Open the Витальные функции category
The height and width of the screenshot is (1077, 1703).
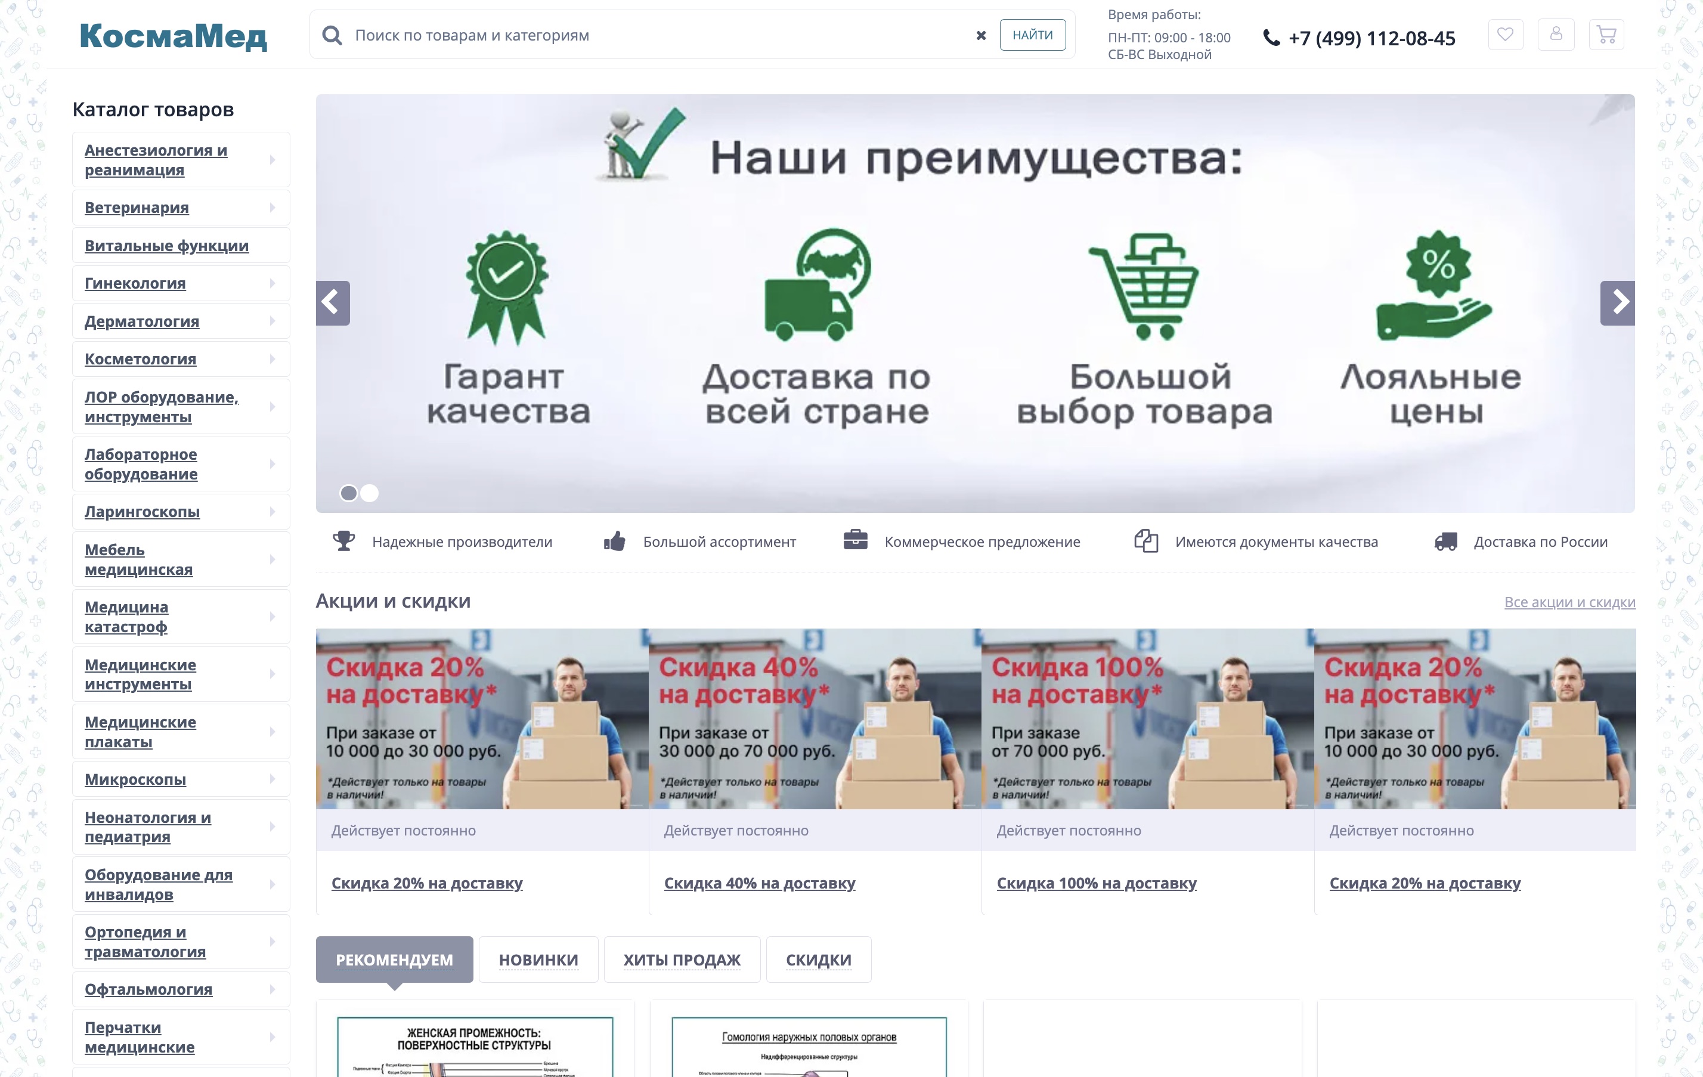pos(167,245)
